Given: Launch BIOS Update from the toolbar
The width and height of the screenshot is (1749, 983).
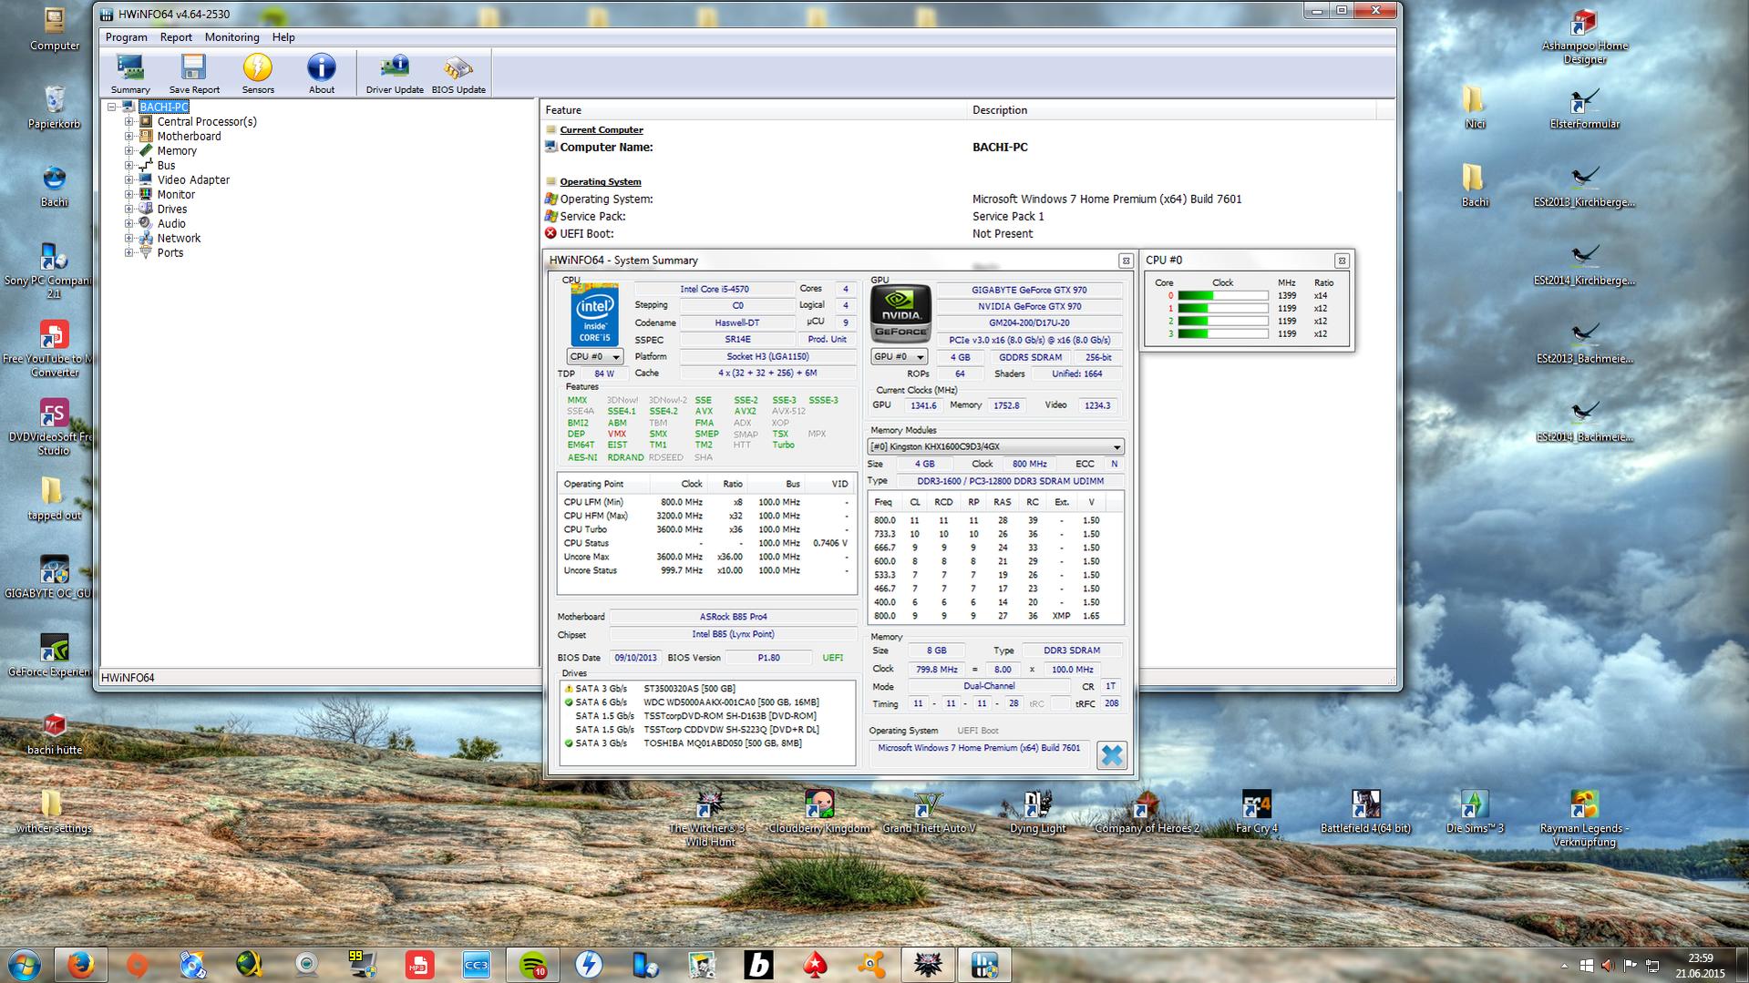Looking at the screenshot, I should [x=458, y=74].
